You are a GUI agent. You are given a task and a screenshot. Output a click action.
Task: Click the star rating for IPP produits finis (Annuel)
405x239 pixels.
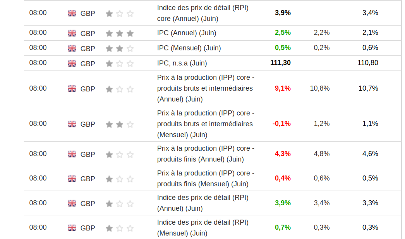(119, 155)
